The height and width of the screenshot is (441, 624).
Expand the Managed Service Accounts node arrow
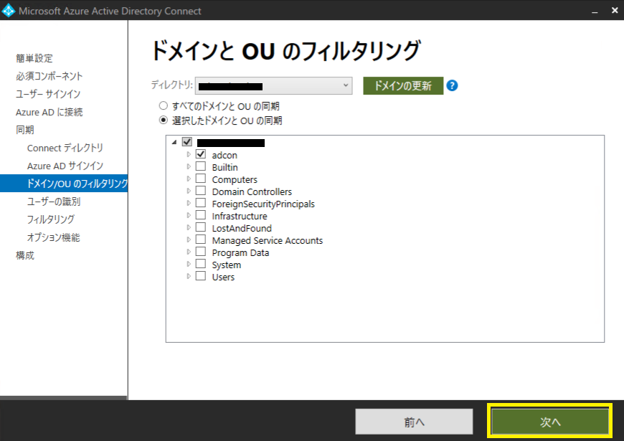(189, 240)
